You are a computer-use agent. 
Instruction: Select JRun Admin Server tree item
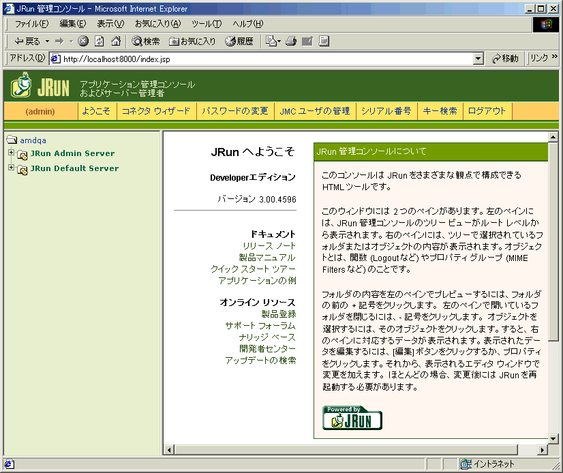(x=72, y=153)
